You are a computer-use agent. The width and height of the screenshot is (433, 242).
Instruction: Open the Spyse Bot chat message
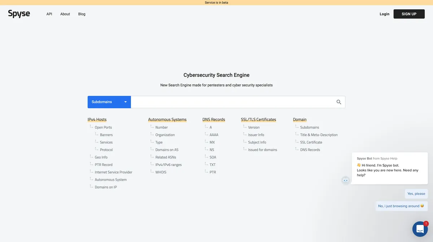[x=390, y=168]
